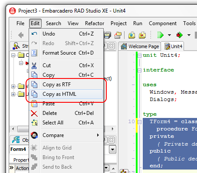Open the Run menu

pos(138,23)
